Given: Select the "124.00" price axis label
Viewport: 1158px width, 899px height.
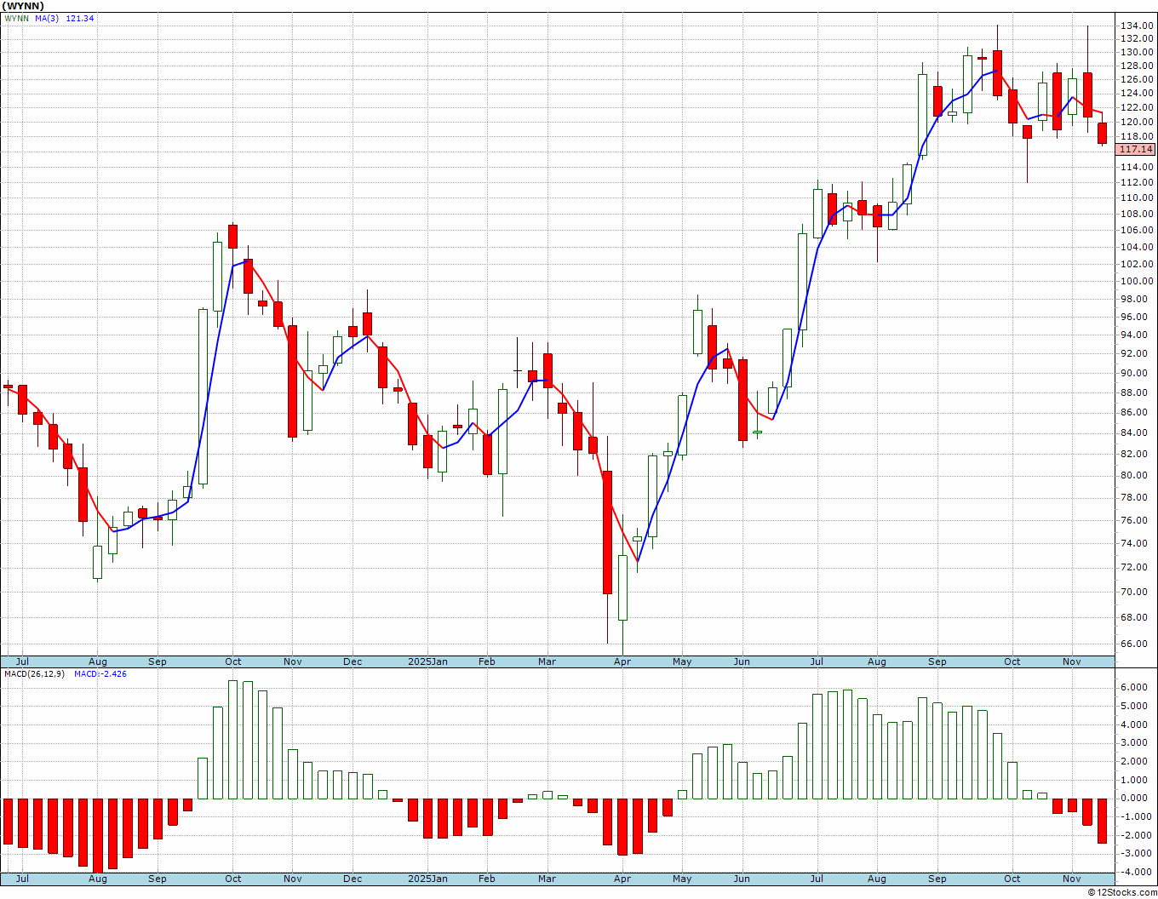Looking at the screenshot, I should click(x=1138, y=93).
